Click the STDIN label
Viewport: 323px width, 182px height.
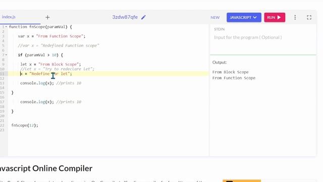(219, 29)
